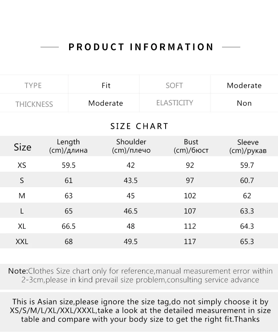Select the XXL size row label

coord(22,242)
